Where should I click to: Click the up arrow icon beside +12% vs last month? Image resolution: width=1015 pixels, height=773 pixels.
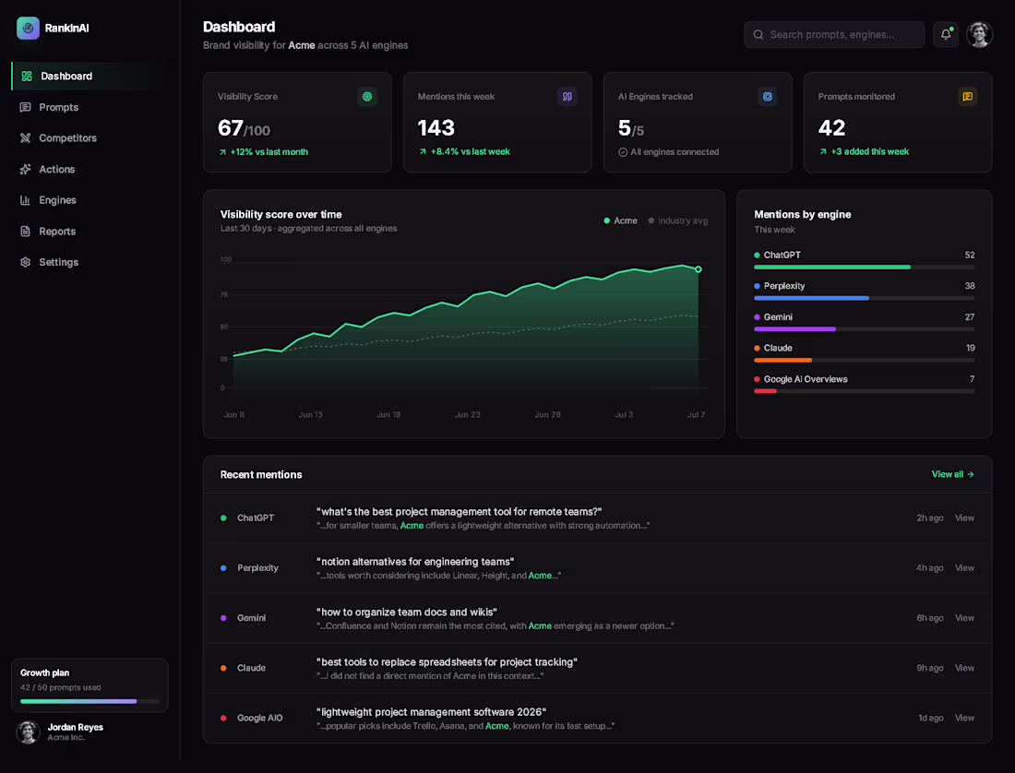[222, 152]
